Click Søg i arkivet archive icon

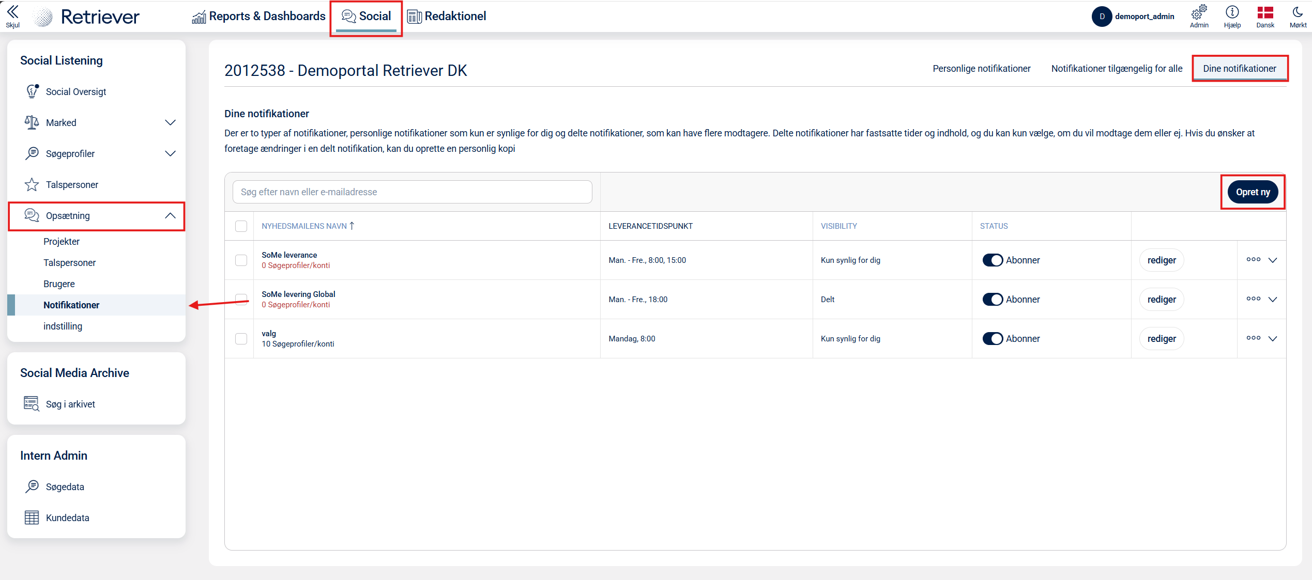(x=32, y=404)
